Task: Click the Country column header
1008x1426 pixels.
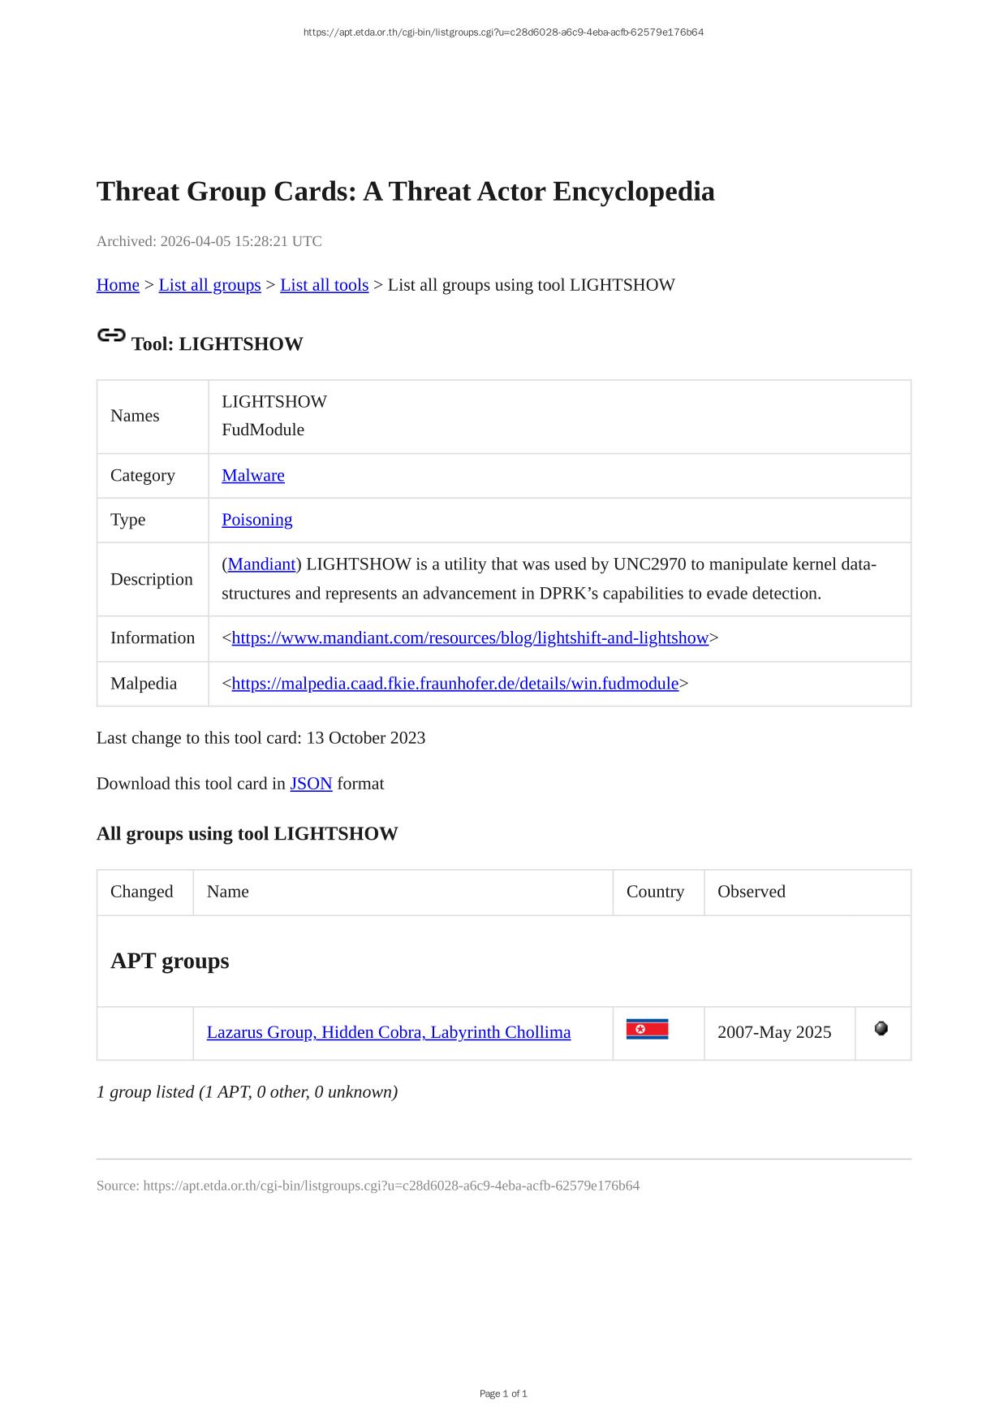Action: tap(655, 892)
